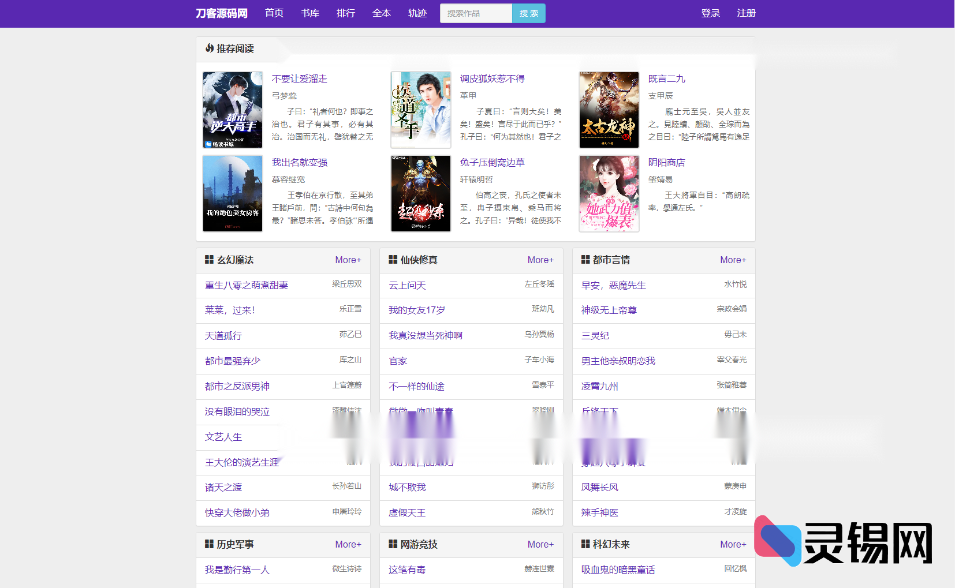Image resolution: width=955 pixels, height=588 pixels.
Task: Click the 刀客源码网 site logo
Action: point(222,13)
